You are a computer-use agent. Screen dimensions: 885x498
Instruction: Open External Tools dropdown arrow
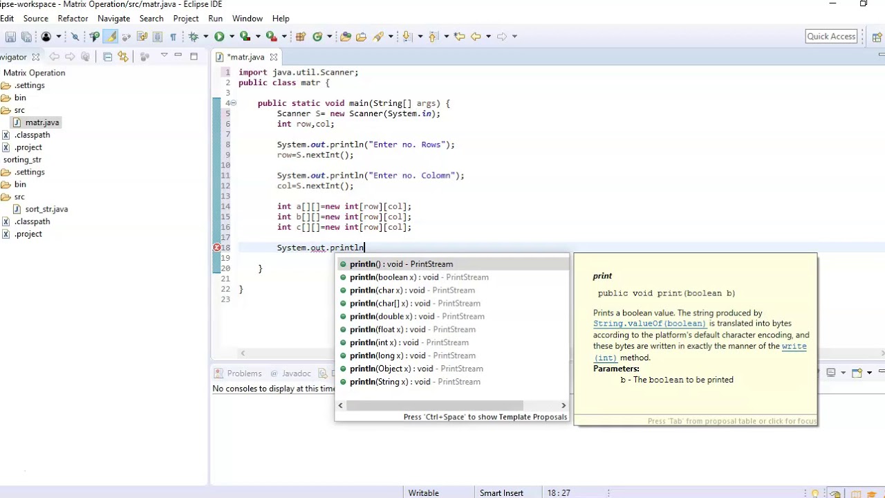[284, 37]
